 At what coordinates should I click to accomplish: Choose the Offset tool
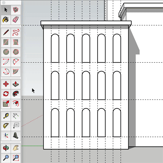click(16, 104)
